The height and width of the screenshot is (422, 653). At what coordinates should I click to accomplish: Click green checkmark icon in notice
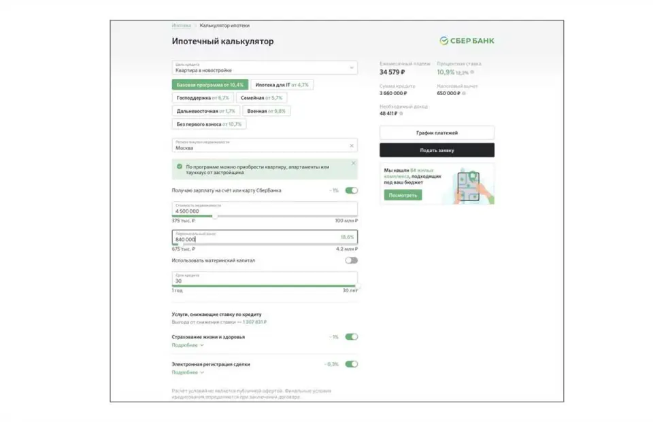tap(180, 166)
